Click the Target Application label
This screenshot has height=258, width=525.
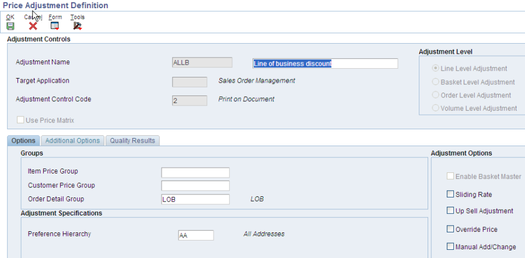pos(43,80)
